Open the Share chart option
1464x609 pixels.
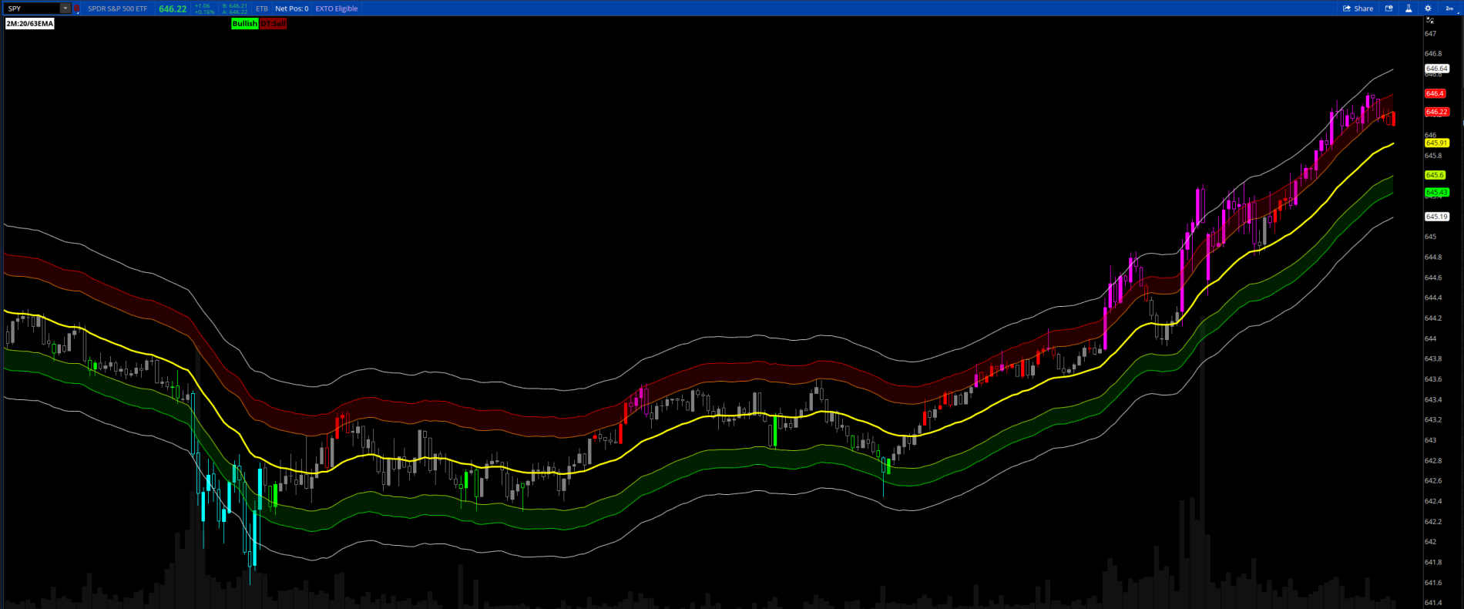point(1358,8)
